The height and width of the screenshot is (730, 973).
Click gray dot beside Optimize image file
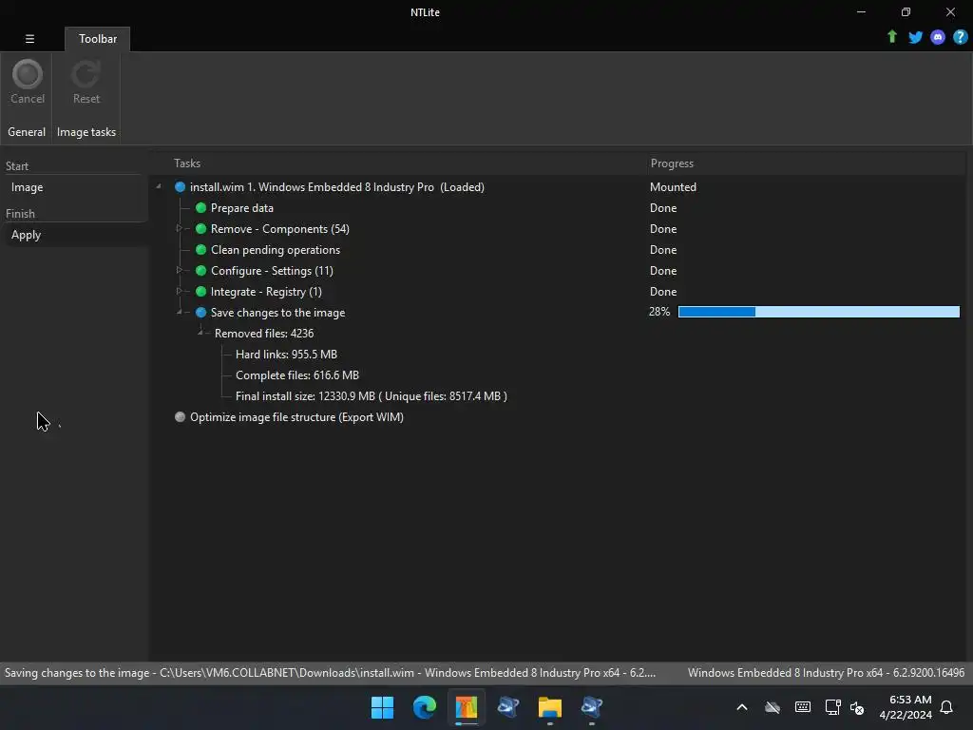180,417
